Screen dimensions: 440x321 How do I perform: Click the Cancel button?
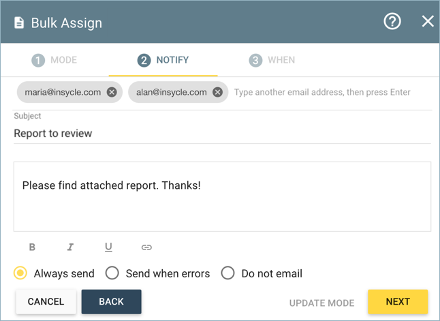pyautogui.click(x=46, y=302)
